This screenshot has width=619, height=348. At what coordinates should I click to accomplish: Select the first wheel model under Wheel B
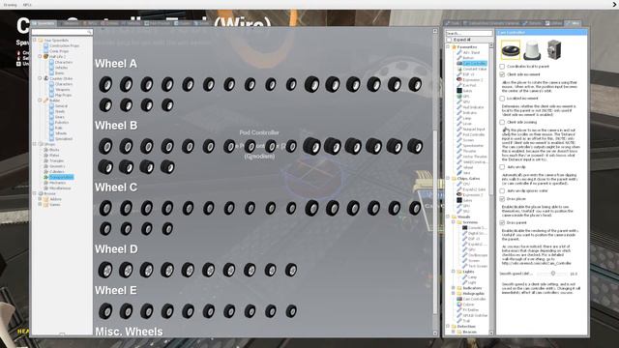[x=105, y=146]
